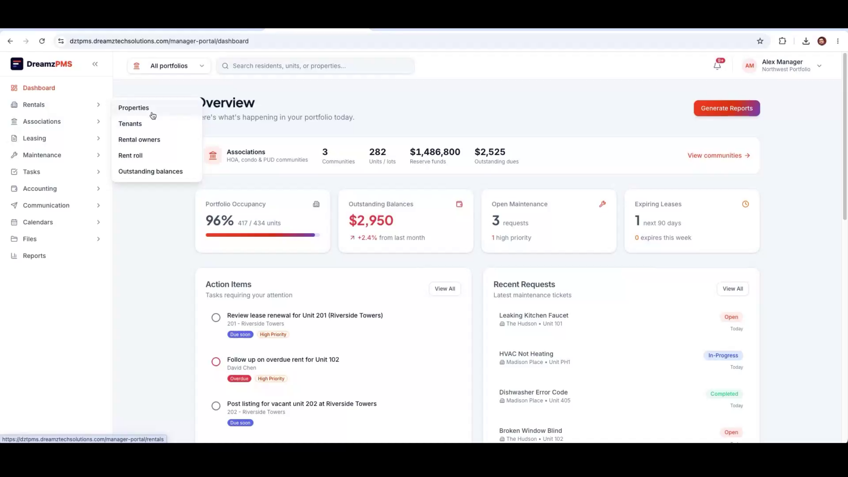
Task: Expand the Communication submenu chevron
Action: point(98,205)
